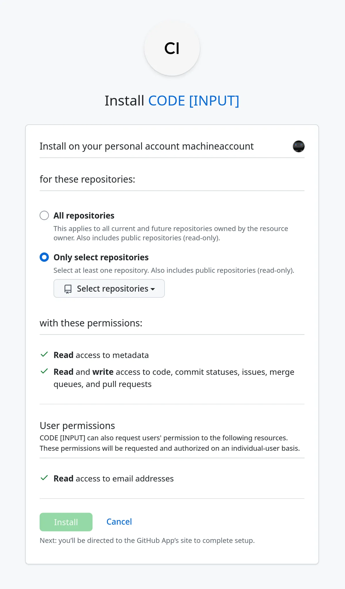This screenshot has height=589, width=345.
Task: Click the Cancel link
Action: click(x=119, y=522)
